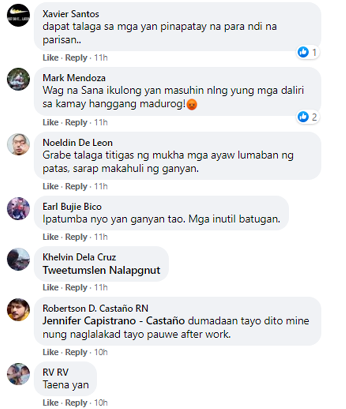Like Khelvin Dela Cruz's comment

(50, 287)
